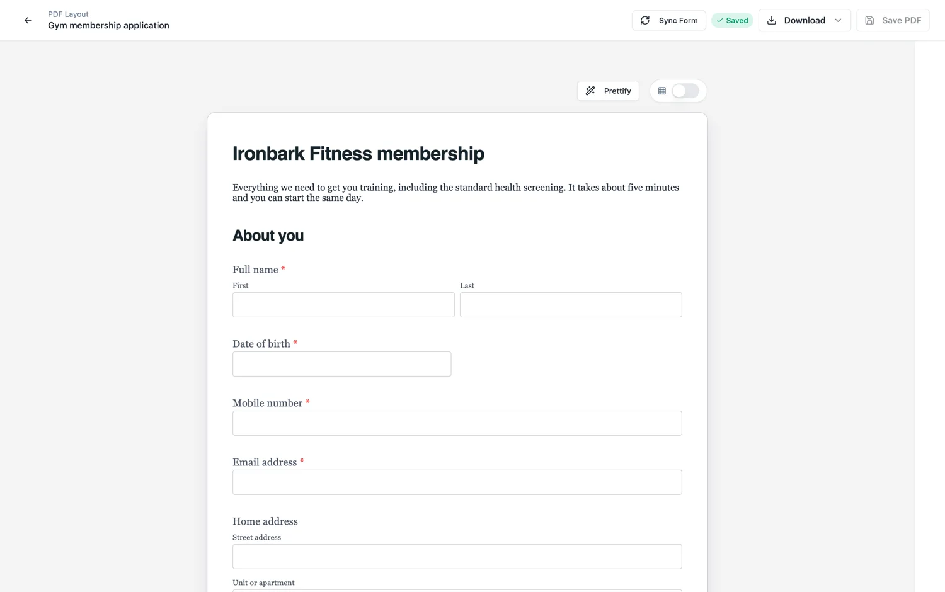Viewport: 945px width, 592px height.
Task: Click the Street address input field
Action: (x=457, y=557)
